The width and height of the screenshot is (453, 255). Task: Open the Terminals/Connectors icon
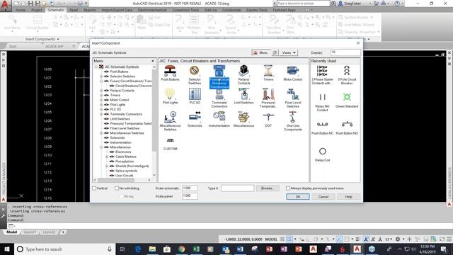tap(219, 94)
